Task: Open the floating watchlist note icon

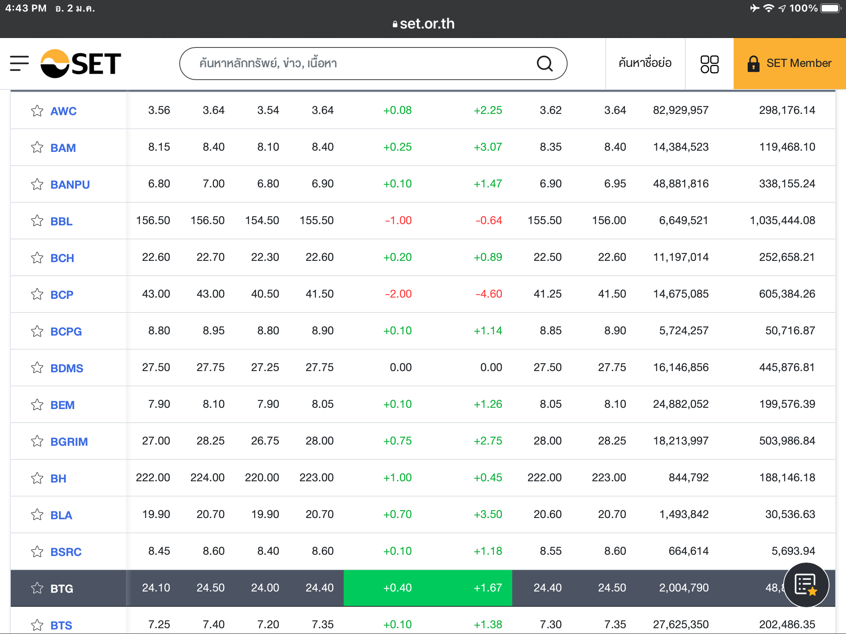Action: (806, 584)
